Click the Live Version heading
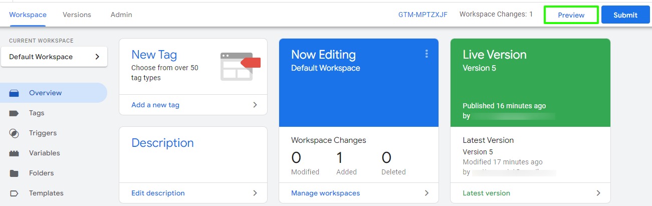Viewport: 652px width, 206px height. [x=495, y=55]
